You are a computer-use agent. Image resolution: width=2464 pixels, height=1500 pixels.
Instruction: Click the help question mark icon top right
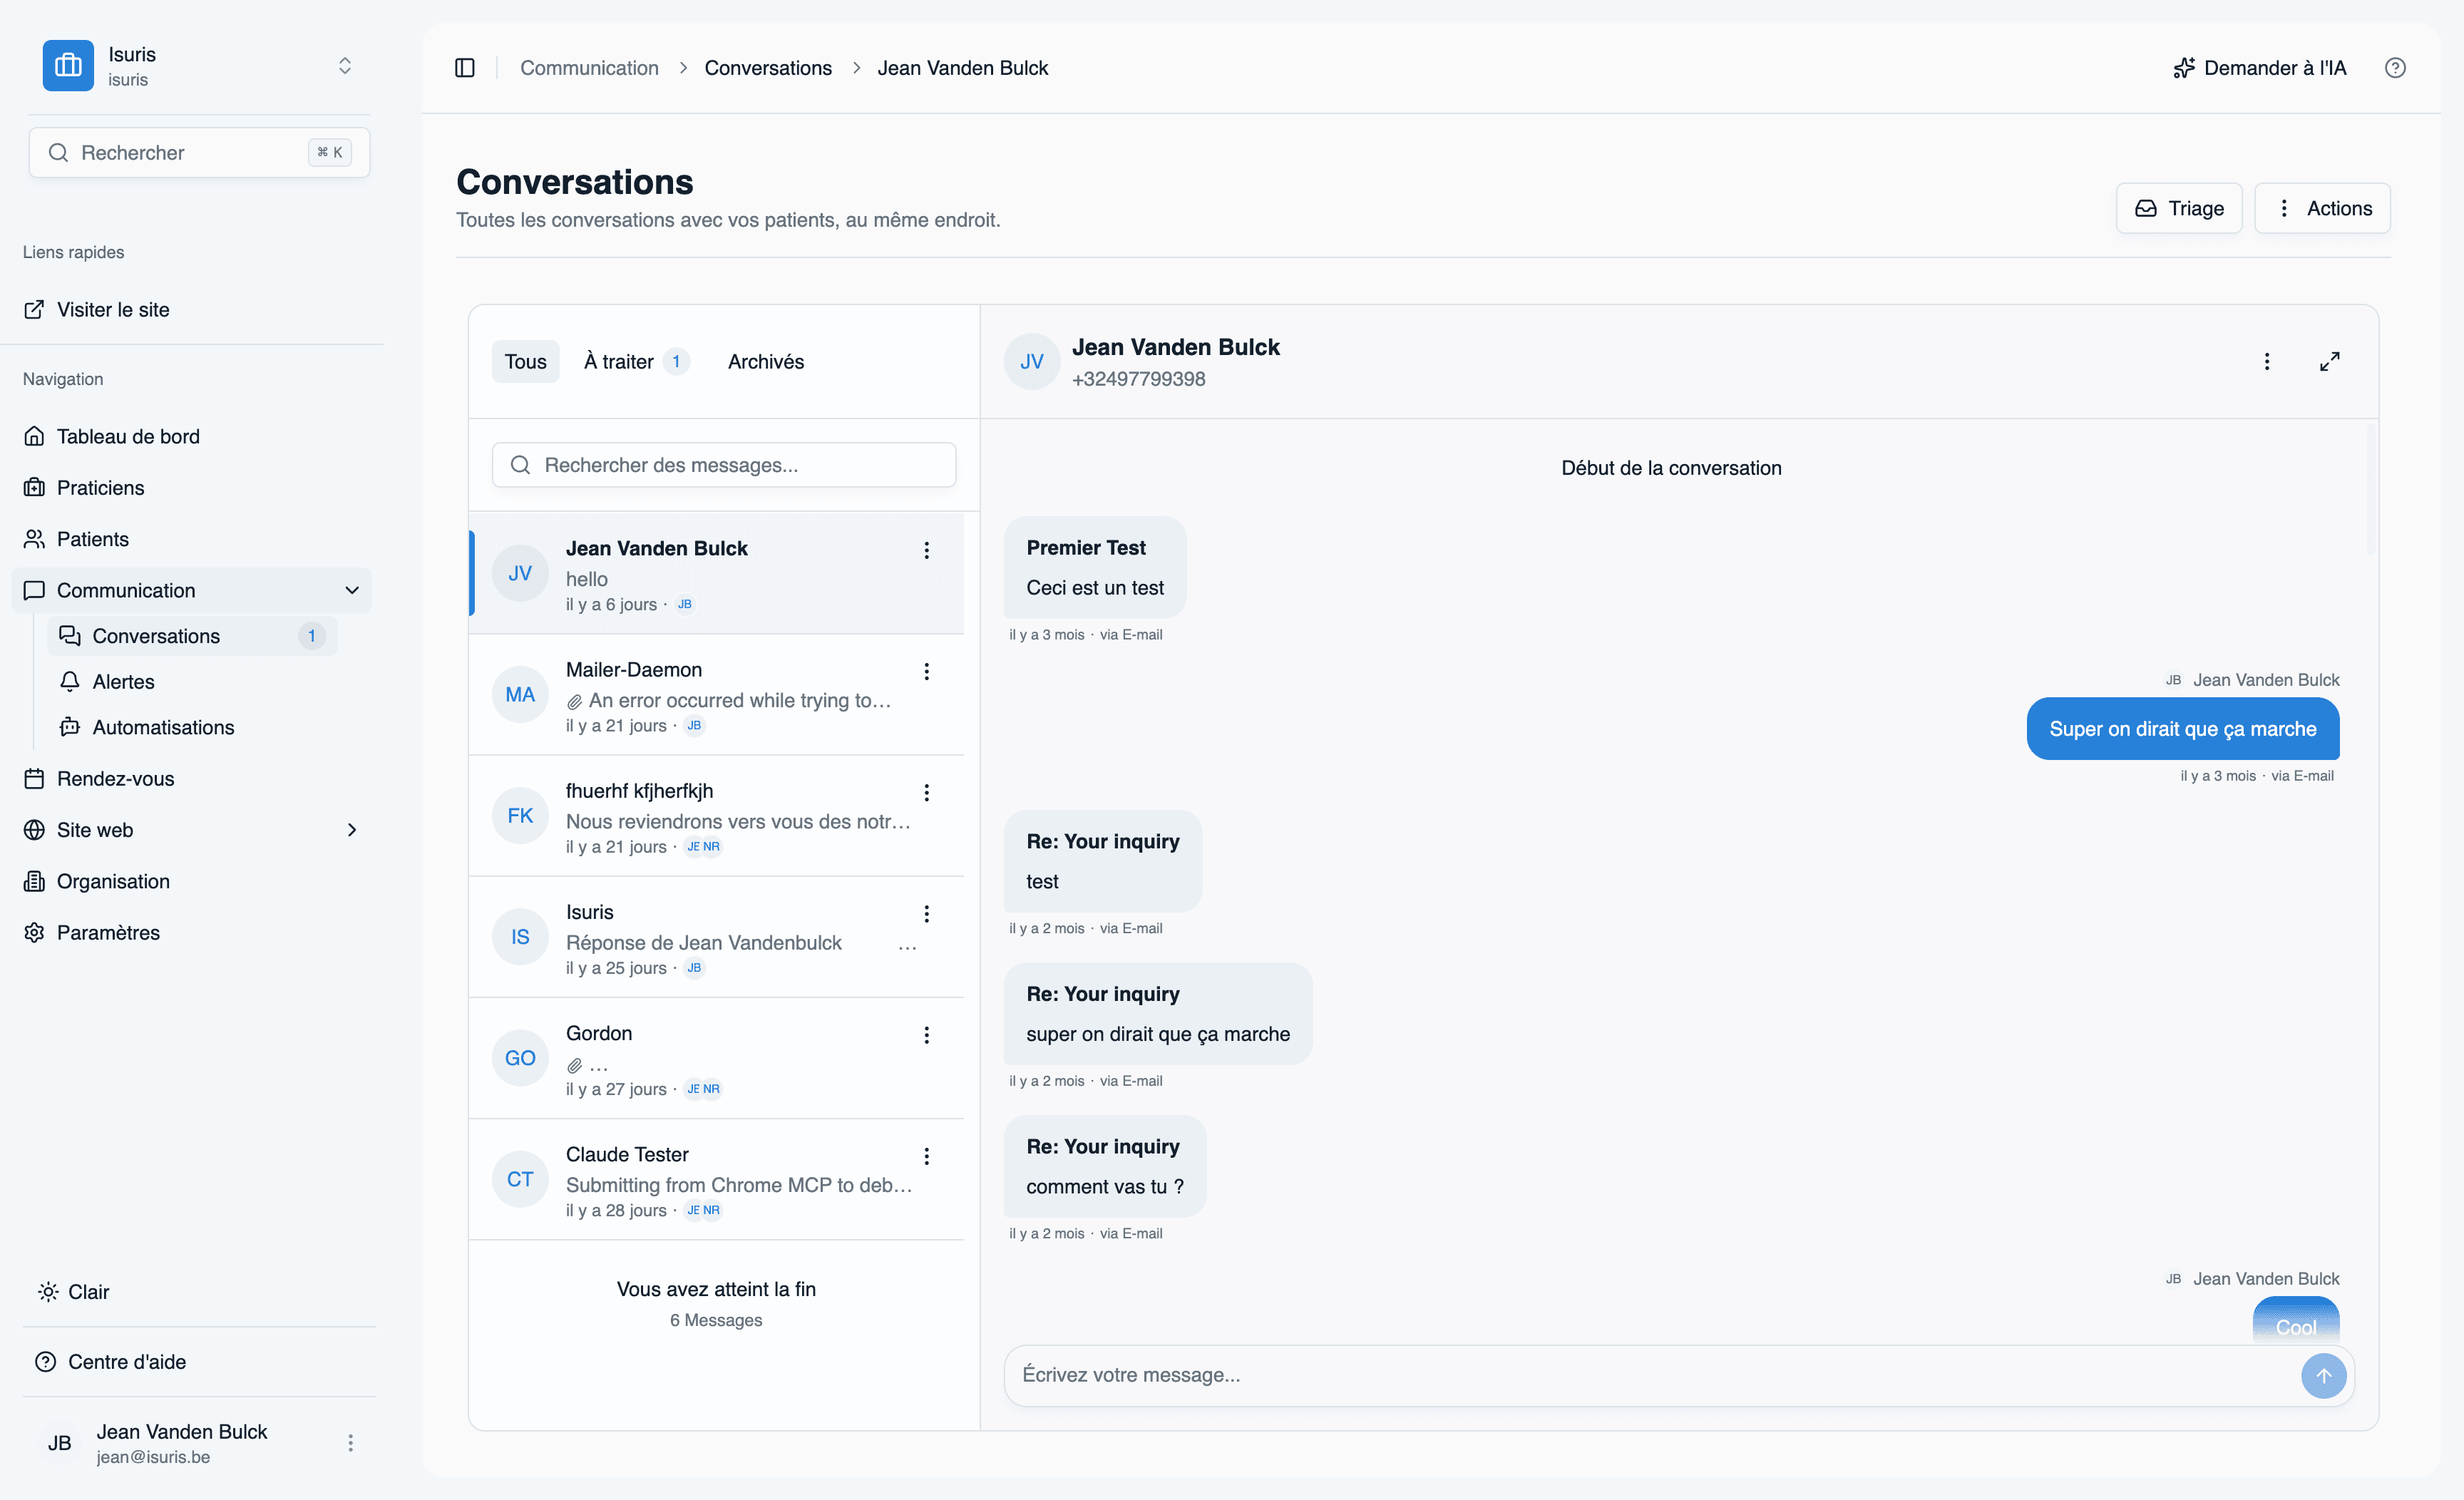coord(2395,68)
